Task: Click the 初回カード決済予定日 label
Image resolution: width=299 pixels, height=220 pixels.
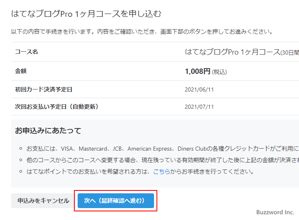Action: (x=44, y=89)
